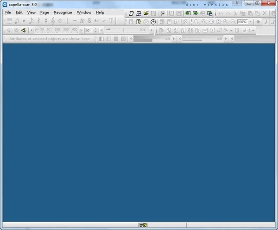The height and width of the screenshot is (230, 278).
Task: Click the scan with settings icon
Action: (139, 13)
